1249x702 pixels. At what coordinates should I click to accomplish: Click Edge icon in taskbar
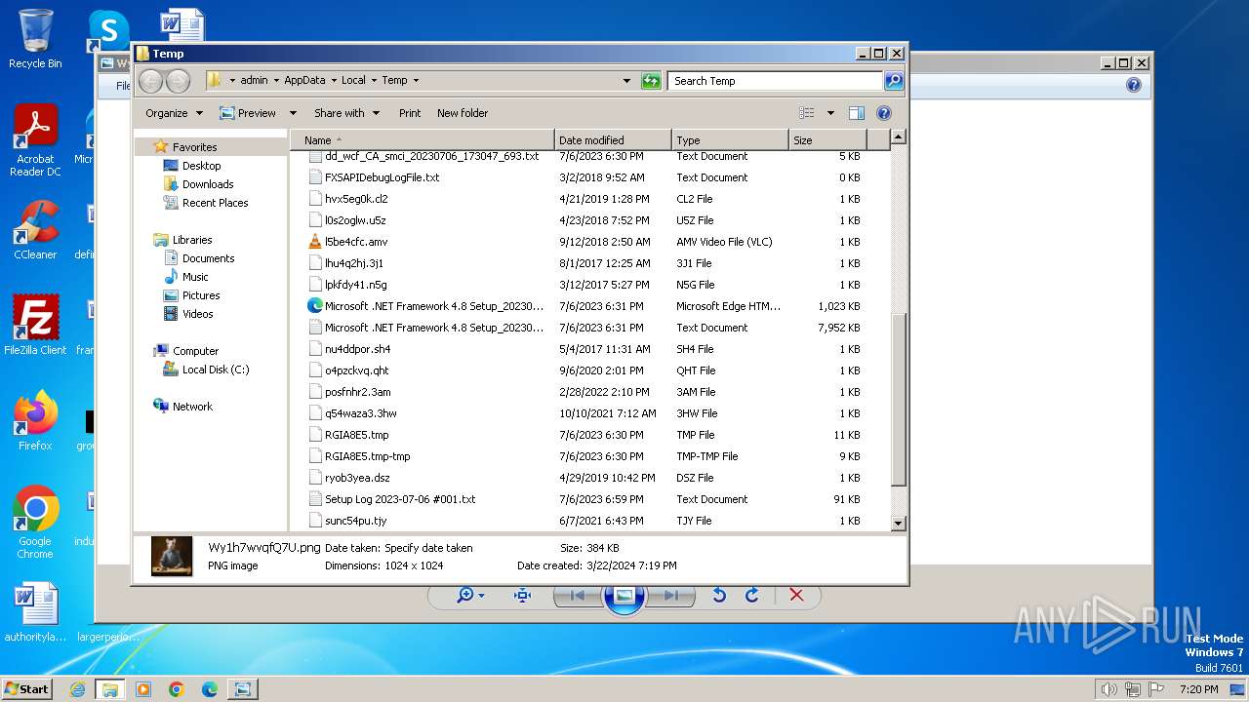point(210,689)
